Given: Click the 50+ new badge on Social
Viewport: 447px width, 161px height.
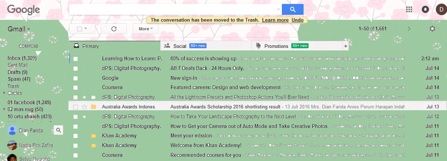Looking at the screenshot, I should [198, 46].
